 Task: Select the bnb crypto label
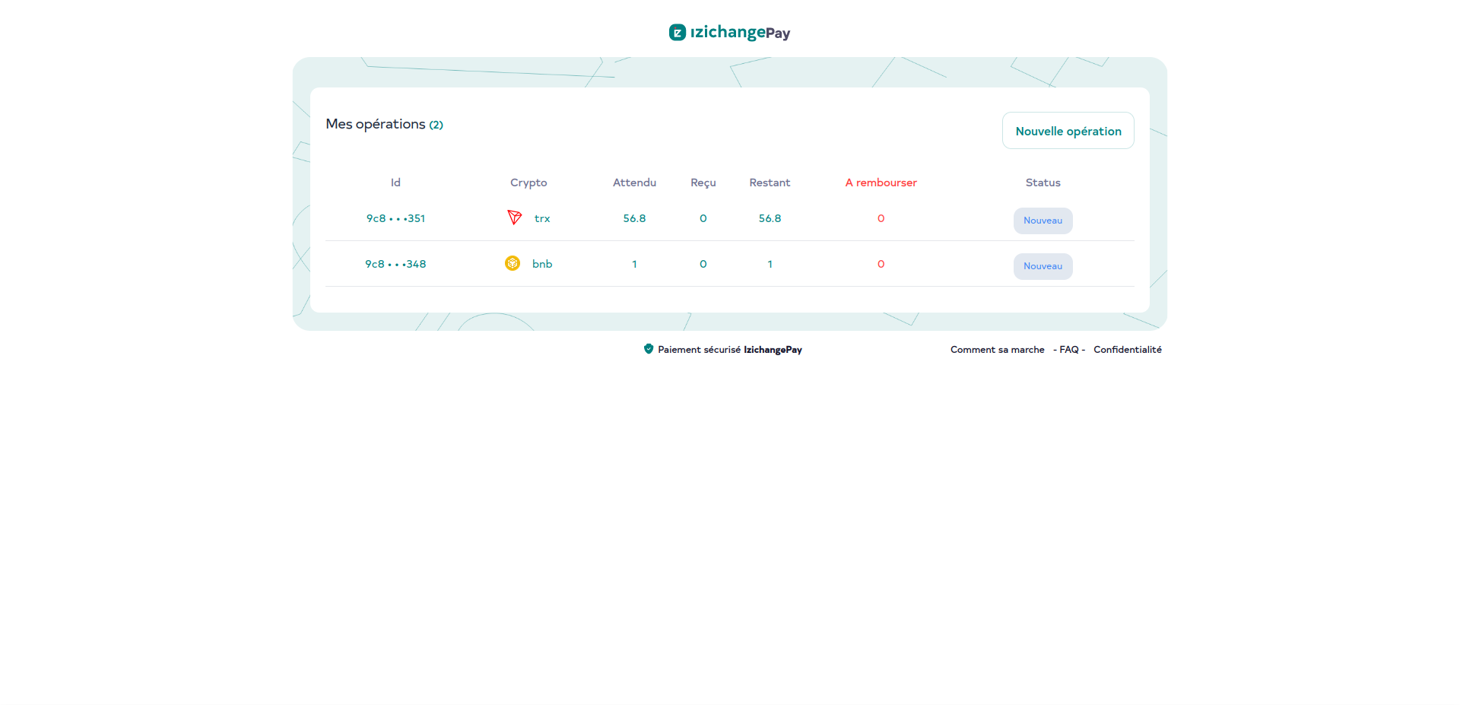[542, 264]
